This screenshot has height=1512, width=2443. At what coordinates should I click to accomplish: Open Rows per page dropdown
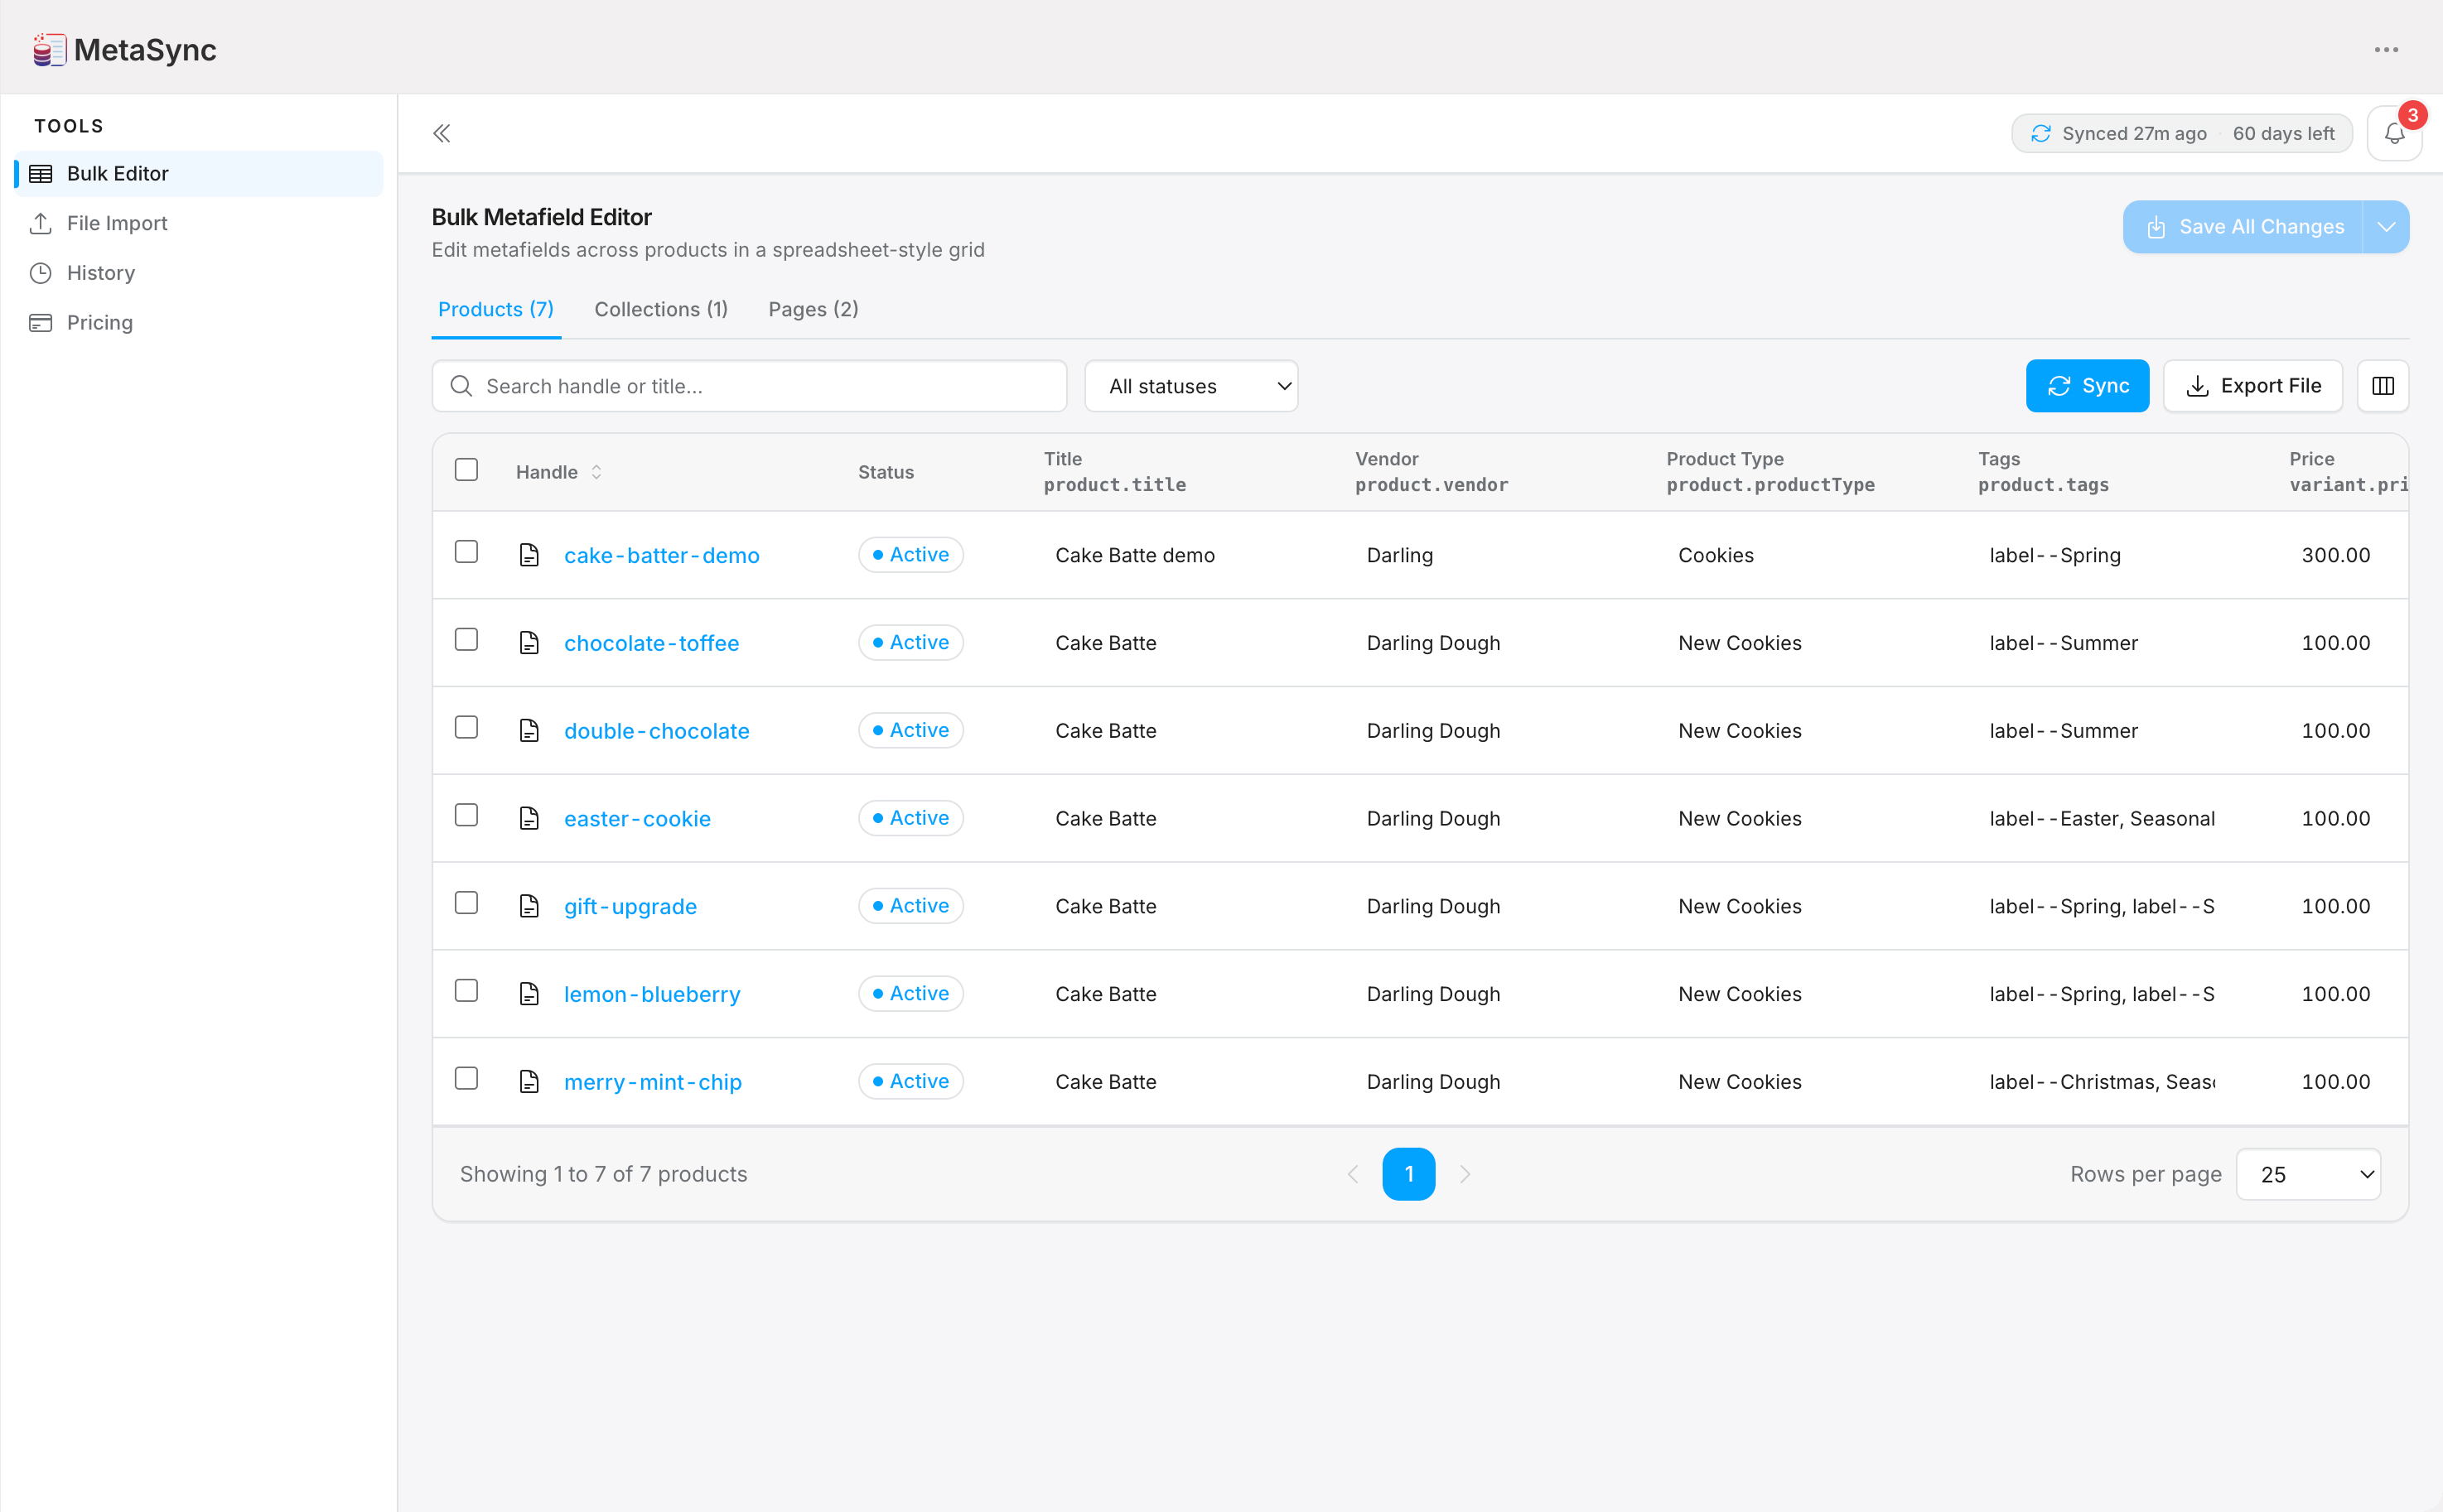2308,1174
